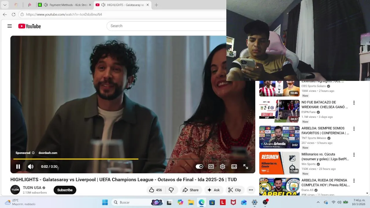Open the tab search dropdown arrow

[5, 5]
